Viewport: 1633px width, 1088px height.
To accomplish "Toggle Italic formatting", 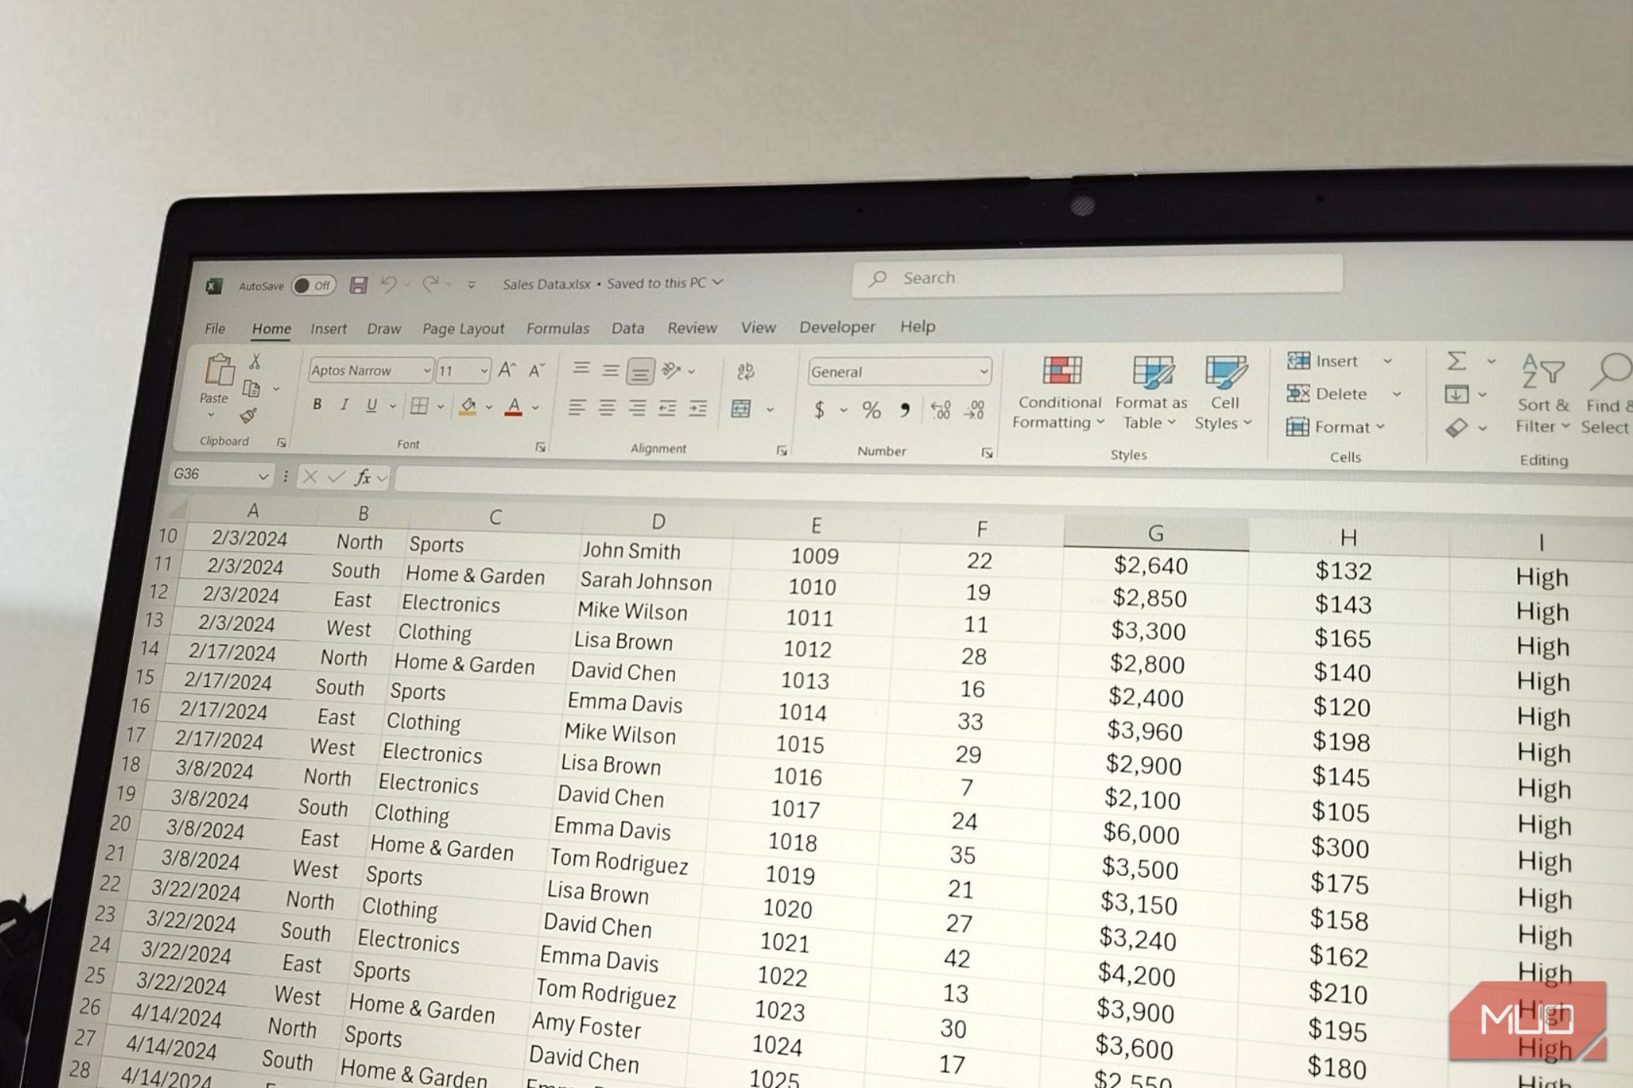I will tap(344, 405).
